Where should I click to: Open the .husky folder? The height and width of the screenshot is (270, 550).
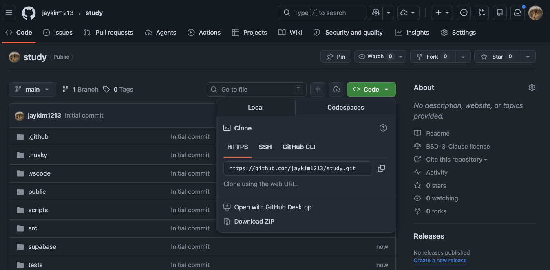(38, 155)
